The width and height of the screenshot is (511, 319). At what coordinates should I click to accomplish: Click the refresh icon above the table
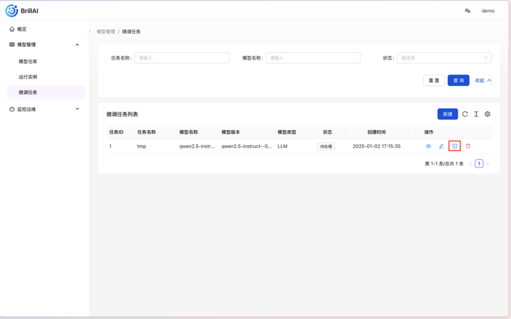point(465,114)
